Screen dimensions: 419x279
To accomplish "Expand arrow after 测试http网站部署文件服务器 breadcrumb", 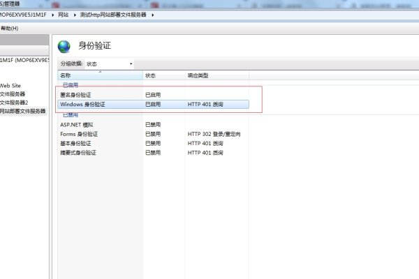I will (153, 14).
